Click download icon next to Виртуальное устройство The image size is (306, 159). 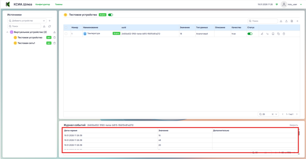click(x=54, y=32)
